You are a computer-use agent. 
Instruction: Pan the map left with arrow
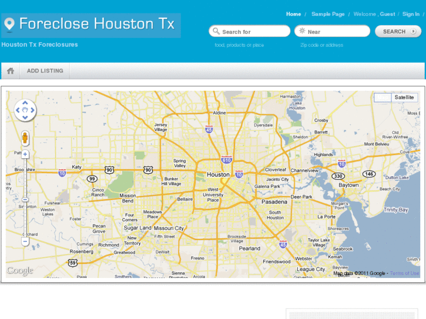tap(18, 110)
